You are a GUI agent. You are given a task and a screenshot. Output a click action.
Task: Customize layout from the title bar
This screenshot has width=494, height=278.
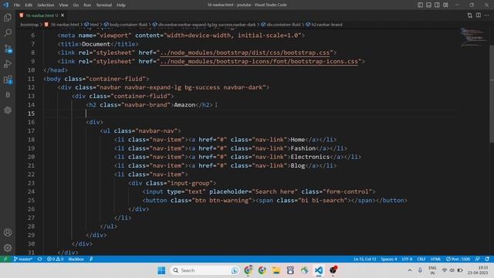coord(445,5)
